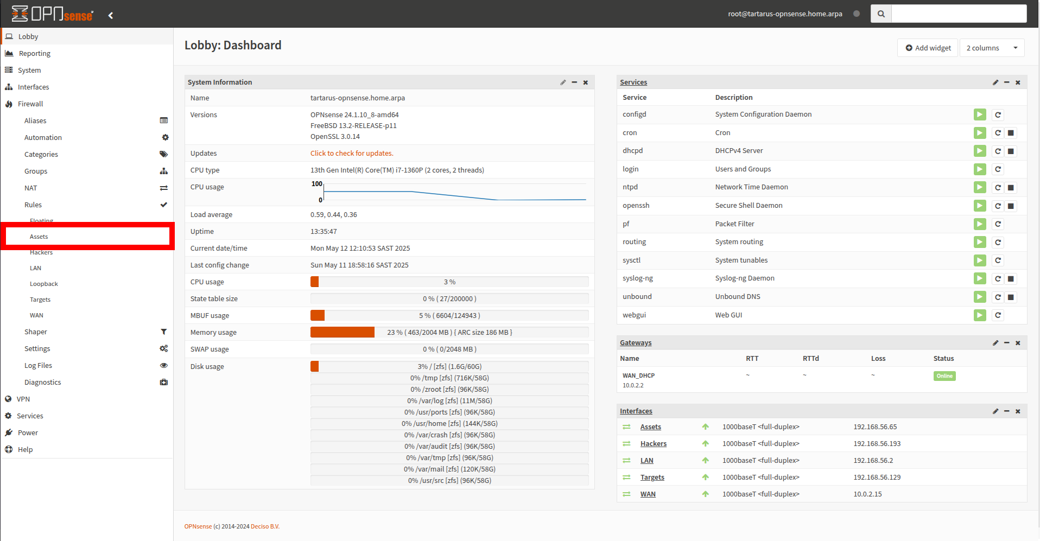This screenshot has width=1040, height=541.
Task: Edit the Gateways widget with pencil icon
Action: pos(995,343)
